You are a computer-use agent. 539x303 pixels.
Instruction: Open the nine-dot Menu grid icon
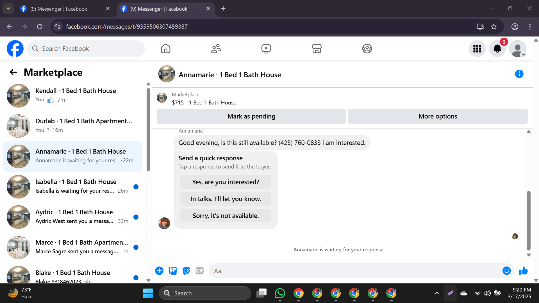pos(477,49)
